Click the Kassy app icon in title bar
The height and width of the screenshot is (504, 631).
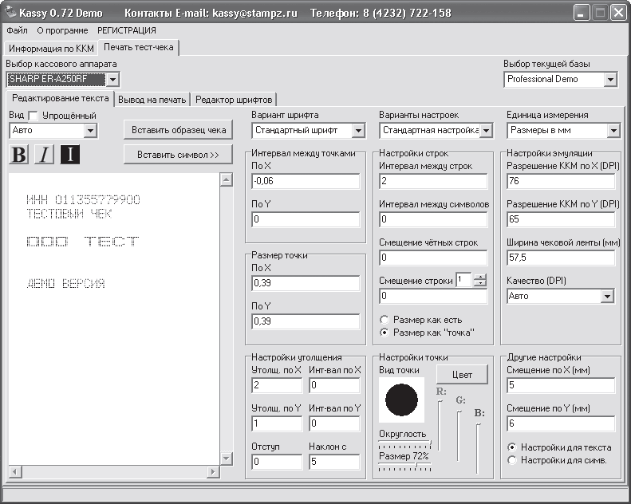10,13
